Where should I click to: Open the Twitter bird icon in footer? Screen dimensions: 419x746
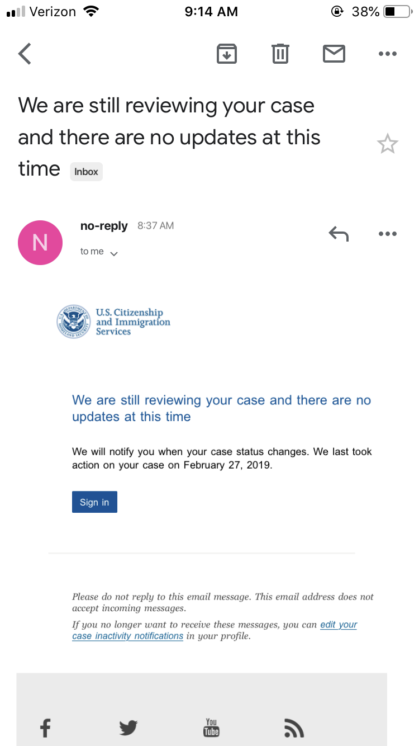(x=128, y=728)
